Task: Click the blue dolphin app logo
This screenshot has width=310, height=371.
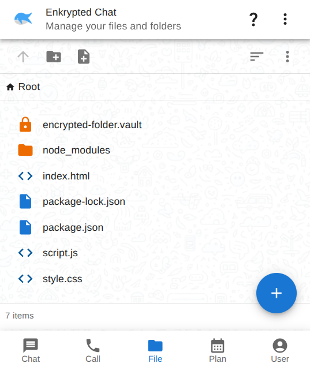Action: [23, 18]
